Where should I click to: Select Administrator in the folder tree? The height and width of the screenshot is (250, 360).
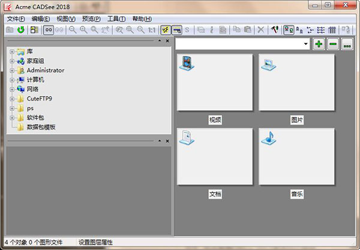[x=46, y=70]
